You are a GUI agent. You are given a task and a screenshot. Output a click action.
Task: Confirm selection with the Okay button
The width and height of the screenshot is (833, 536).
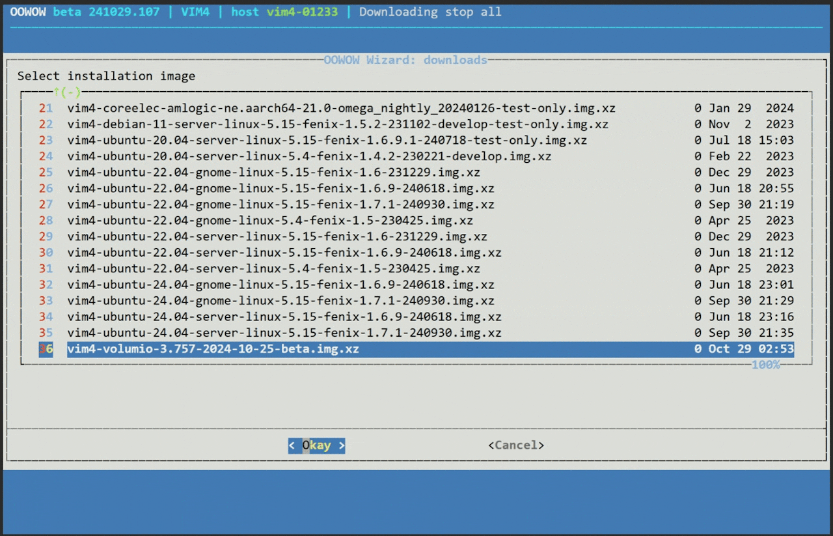tap(316, 445)
